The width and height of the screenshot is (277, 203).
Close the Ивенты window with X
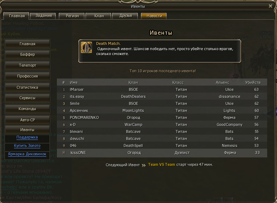pyautogui.click(x=270, y=6)
